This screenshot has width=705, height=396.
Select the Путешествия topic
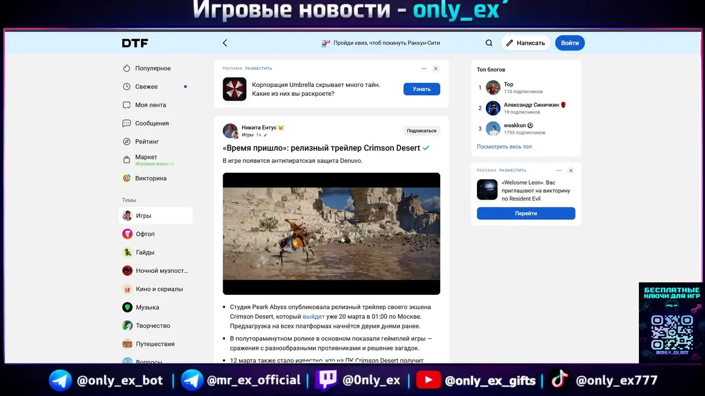[156, 344]
